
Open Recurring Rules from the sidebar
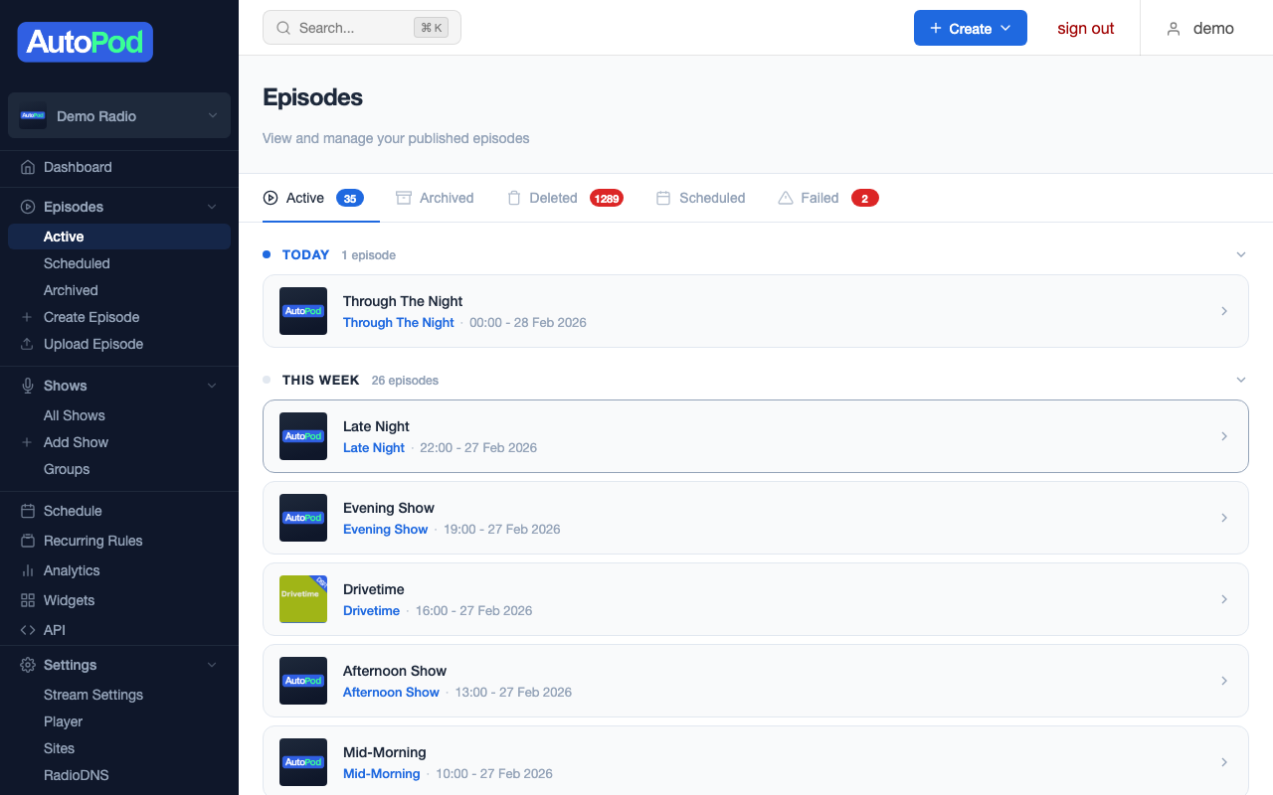tap(94, 541)
